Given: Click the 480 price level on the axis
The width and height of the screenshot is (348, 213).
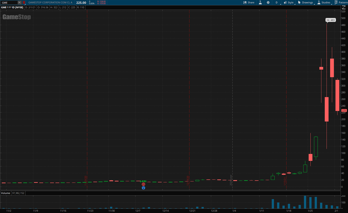Looking at the screenshot, I should [343, 25].
